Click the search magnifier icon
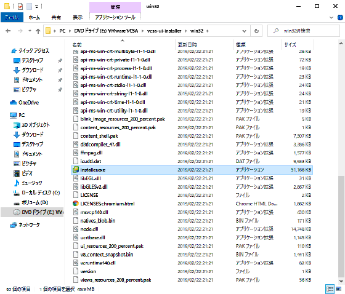The image size is (345, 294). click(x=276, y=31)
